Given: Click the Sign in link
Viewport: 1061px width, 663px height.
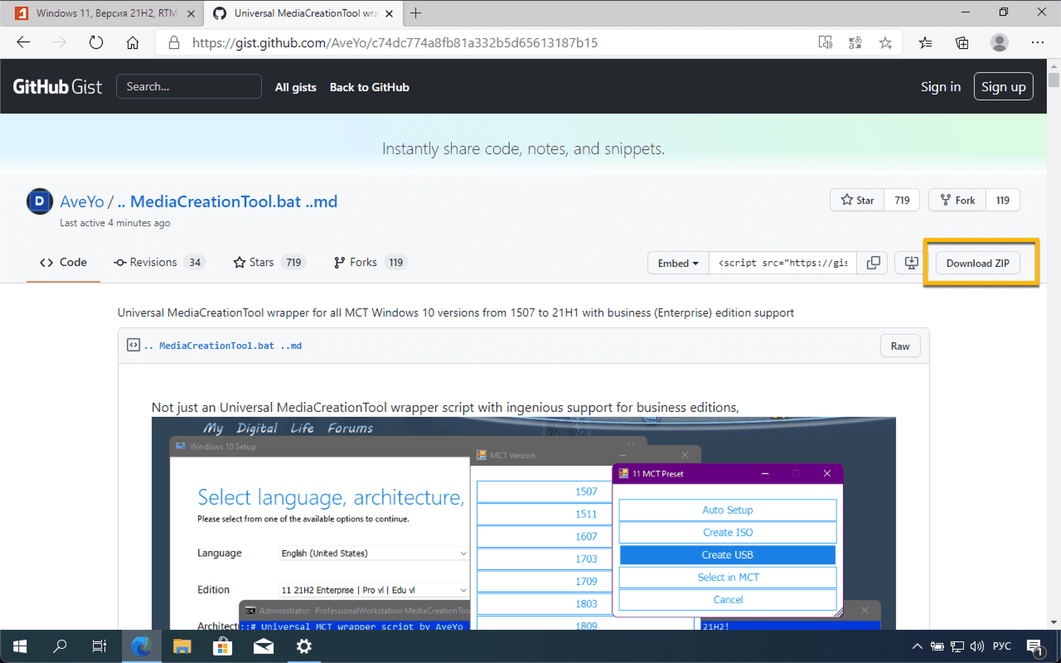Looking at the screenshot, I should [940, 86].
